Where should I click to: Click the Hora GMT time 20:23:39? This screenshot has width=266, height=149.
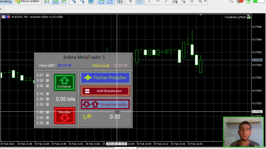(65, 65)
